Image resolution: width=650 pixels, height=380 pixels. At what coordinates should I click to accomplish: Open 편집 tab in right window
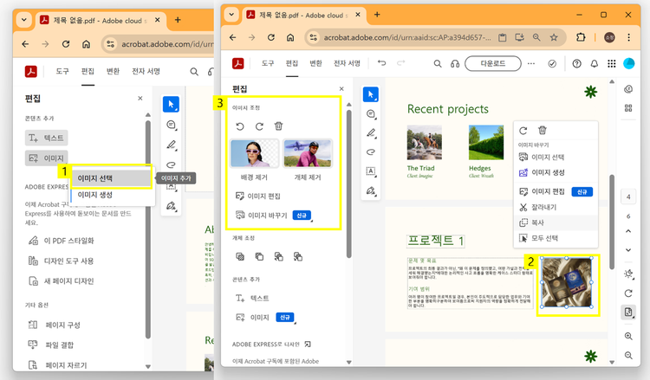tap(292, 63)
